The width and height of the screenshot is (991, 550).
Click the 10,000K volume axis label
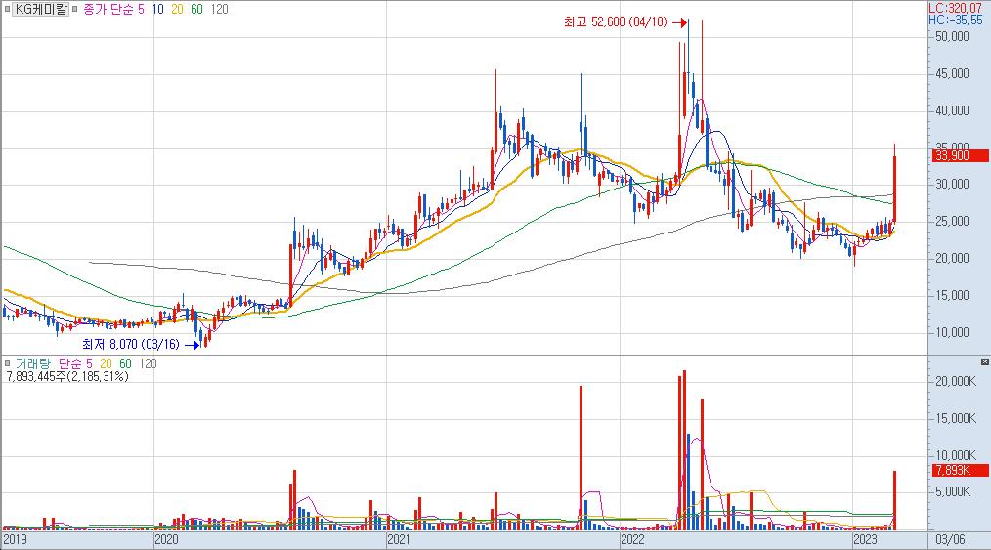(955, 455)
